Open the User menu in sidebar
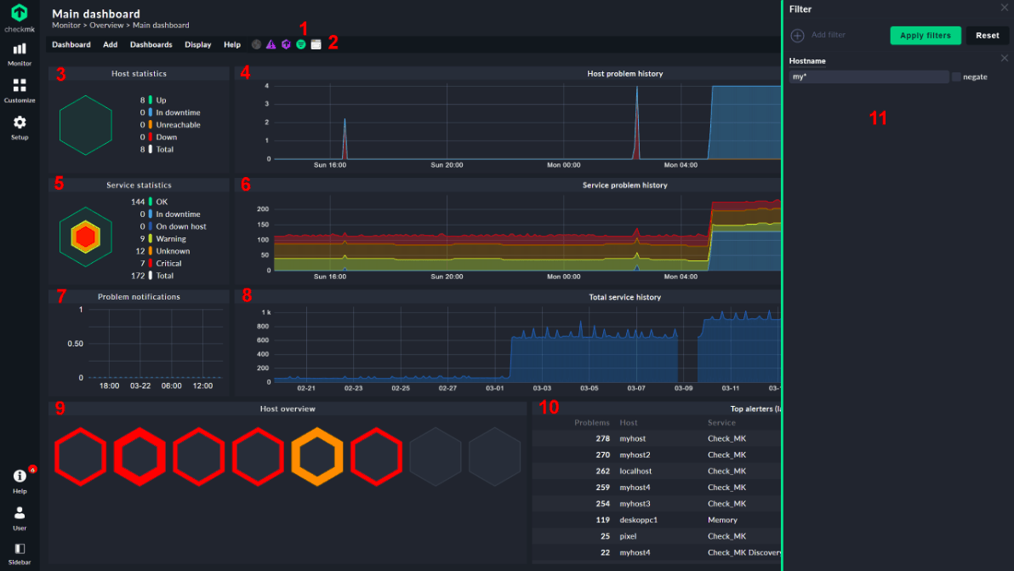1014x571 pixels. point(20,518)
